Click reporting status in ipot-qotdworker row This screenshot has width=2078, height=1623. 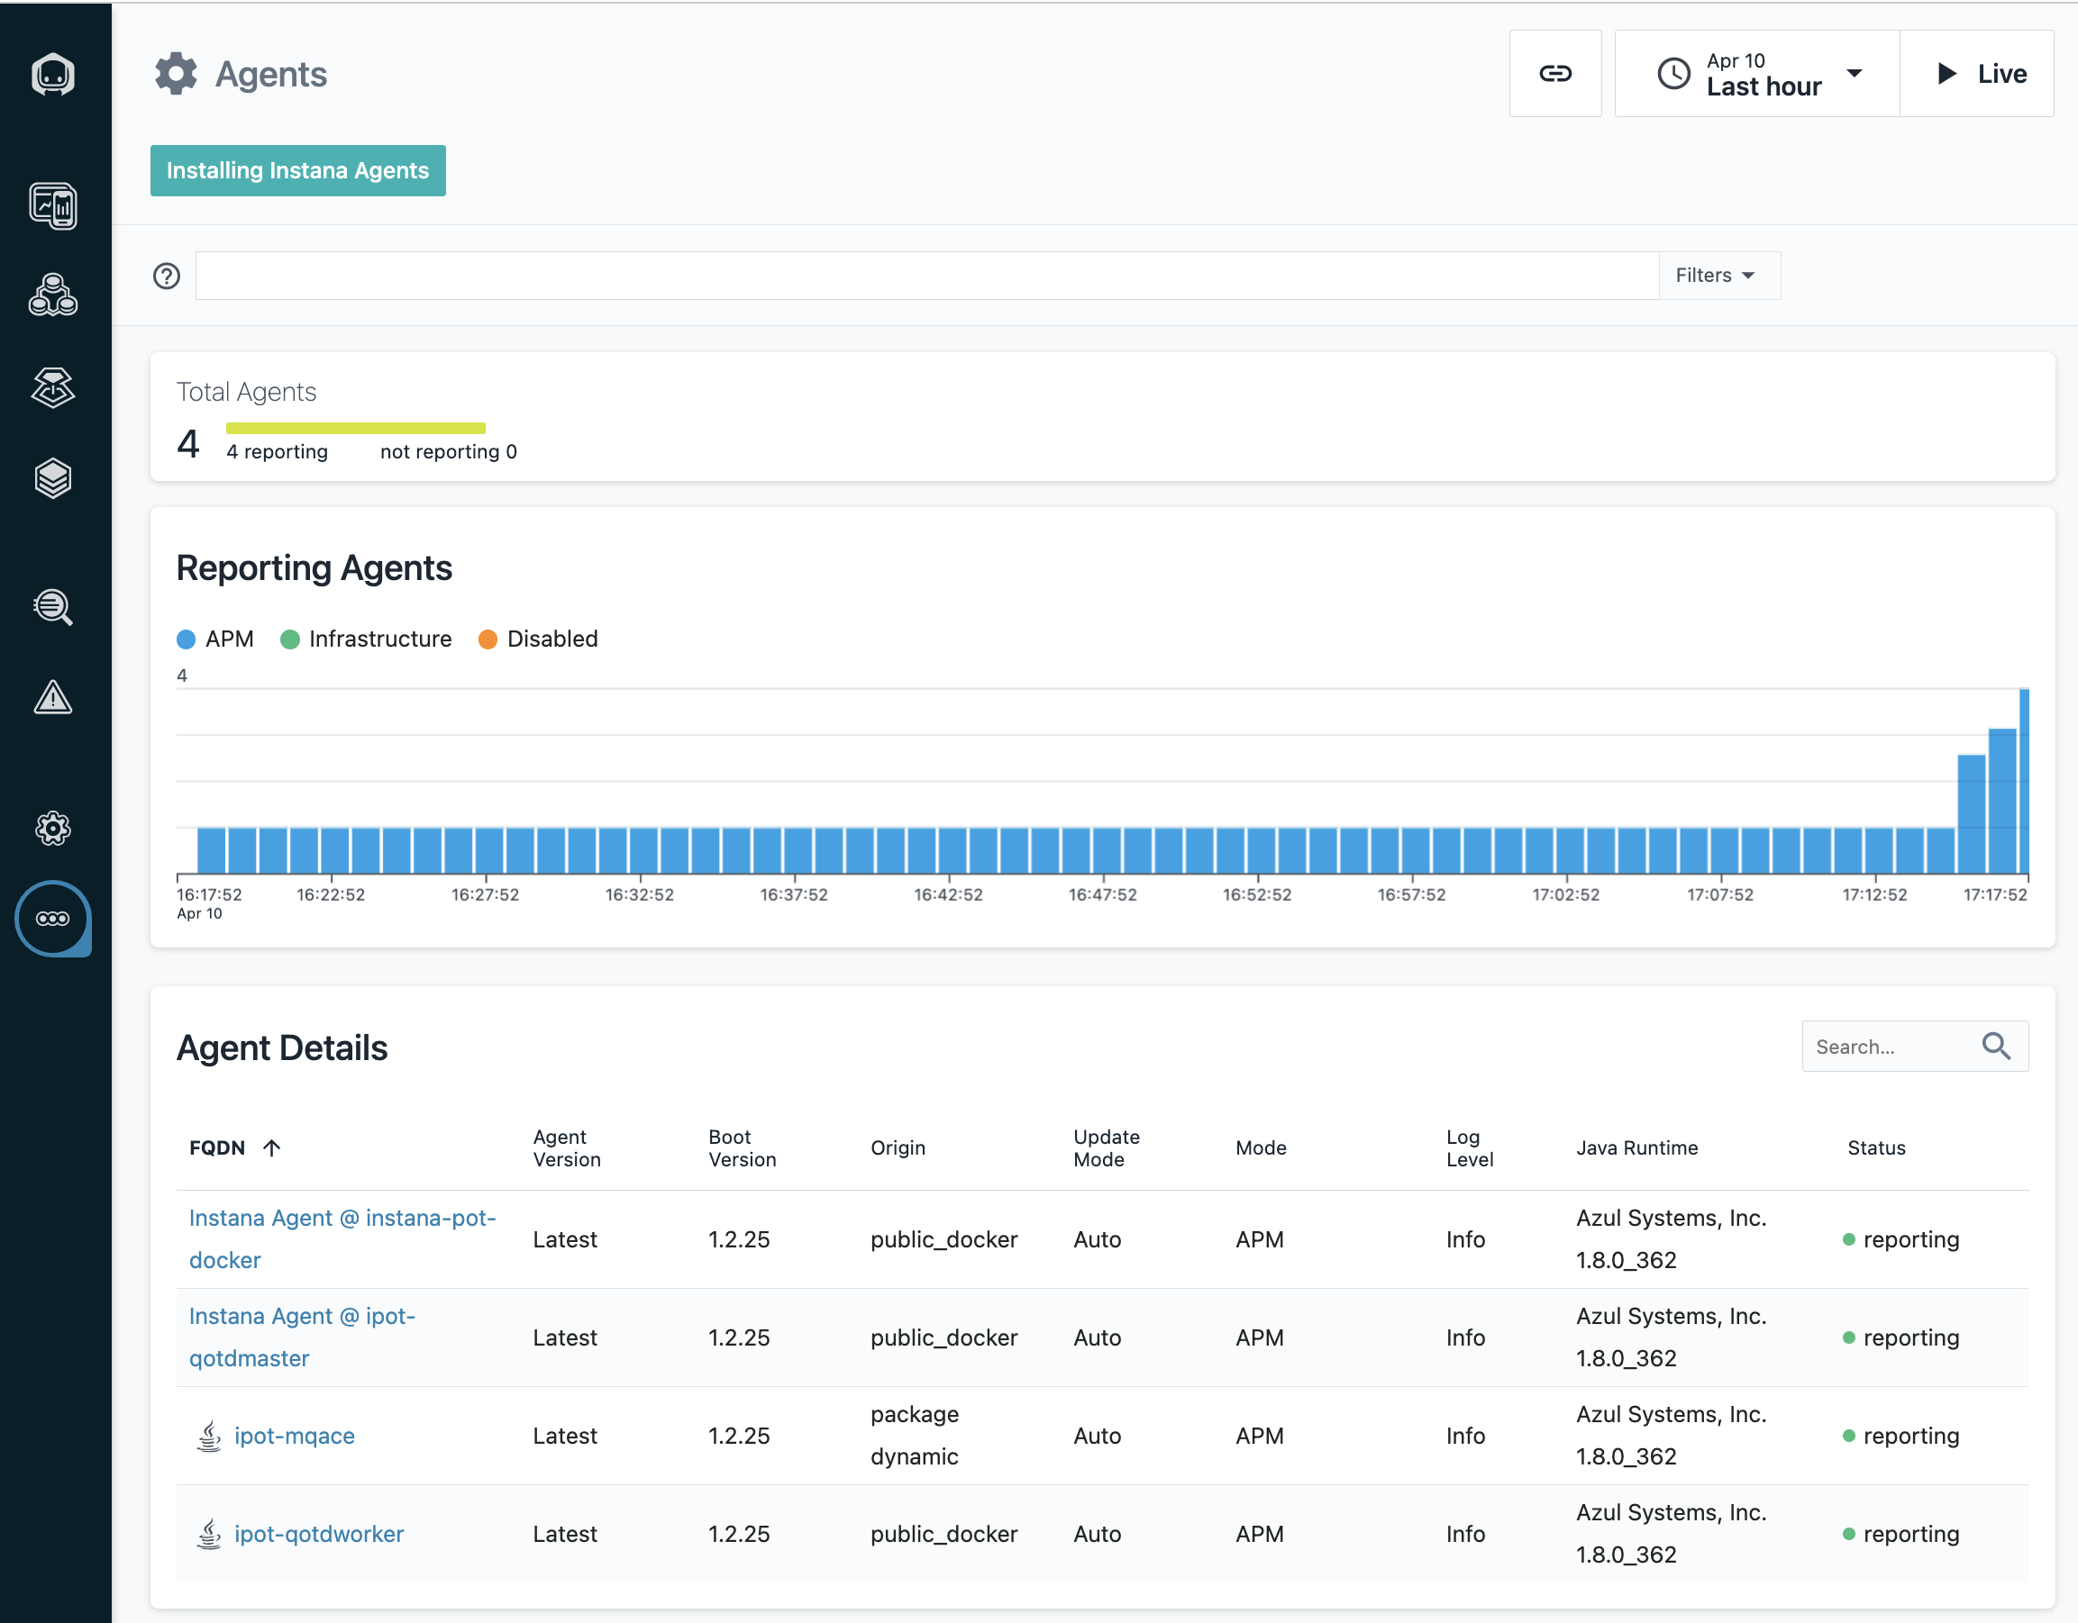1901,1534
